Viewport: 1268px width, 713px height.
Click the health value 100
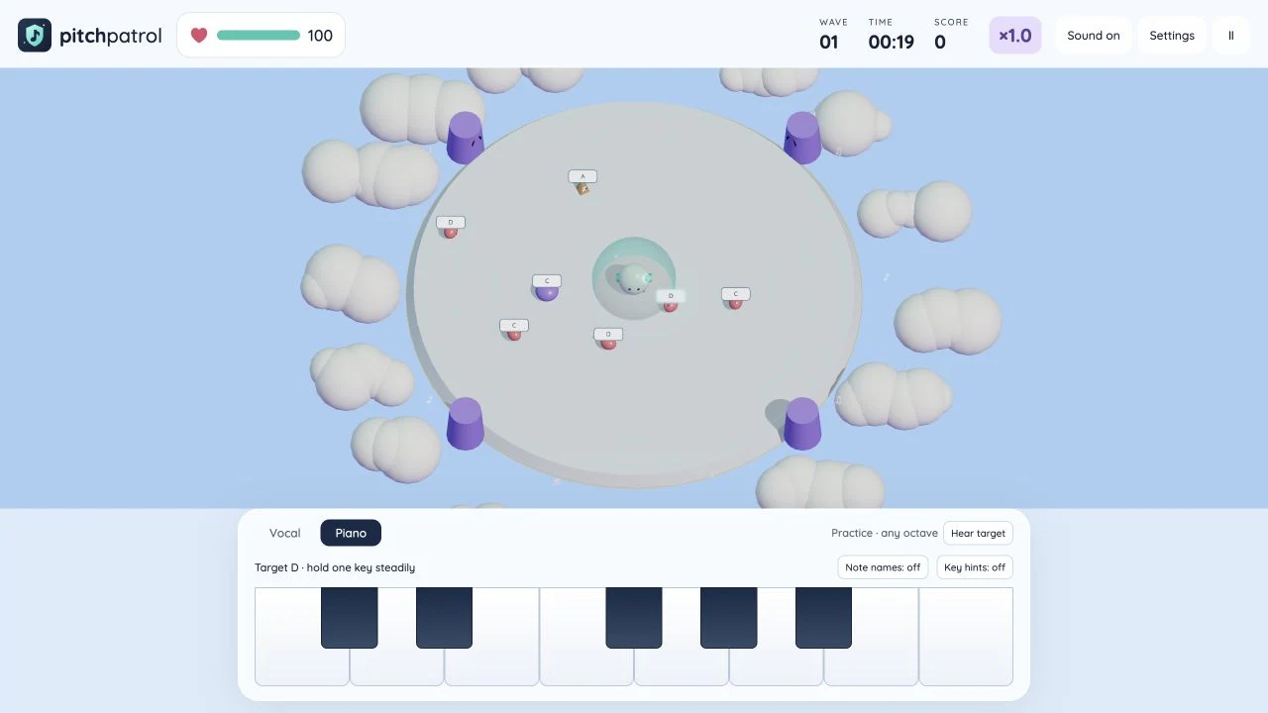coord(320,36)
